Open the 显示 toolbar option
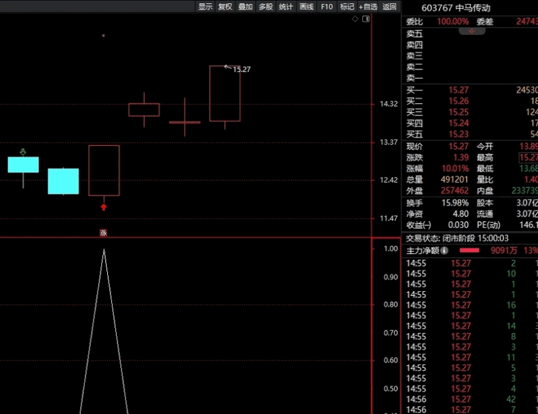Viewport: 538px width, 414px height. (x=205, y=7)
